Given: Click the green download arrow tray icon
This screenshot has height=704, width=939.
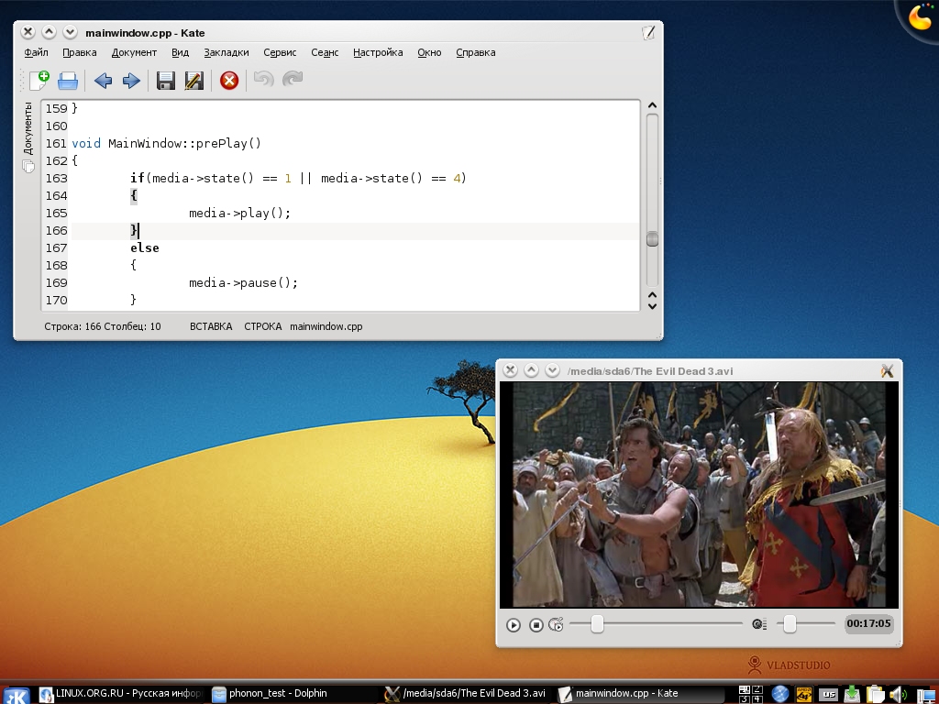Looking at the screenshot, I should pyautogui.click(x=852, y=695).
